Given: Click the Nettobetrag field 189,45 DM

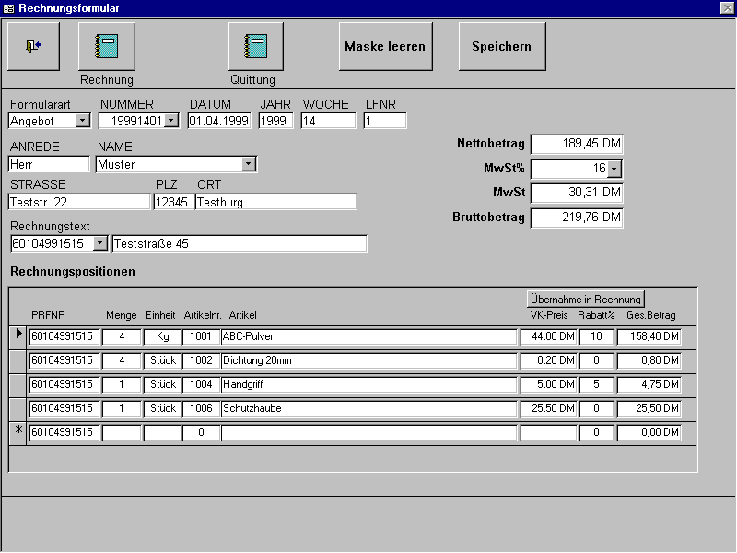Looking at the screenshot, I should (577, 144).
